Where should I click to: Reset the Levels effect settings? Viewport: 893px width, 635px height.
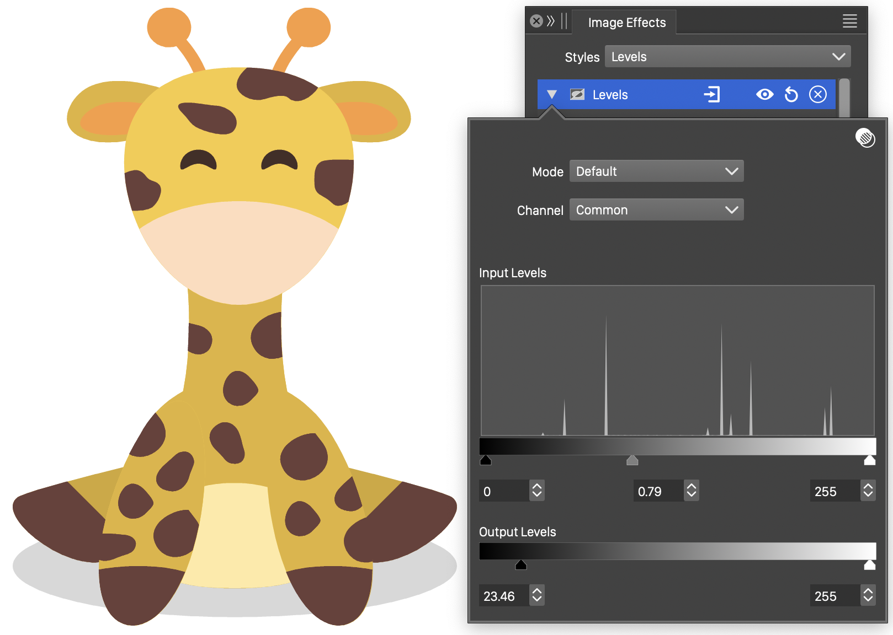(x=791, y=95)
